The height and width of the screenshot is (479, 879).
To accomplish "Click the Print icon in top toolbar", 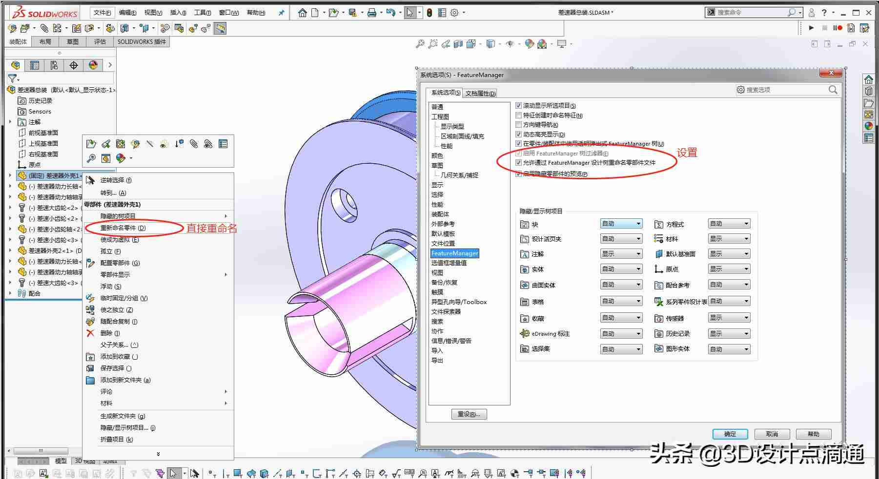I will [x=371, y=13].
